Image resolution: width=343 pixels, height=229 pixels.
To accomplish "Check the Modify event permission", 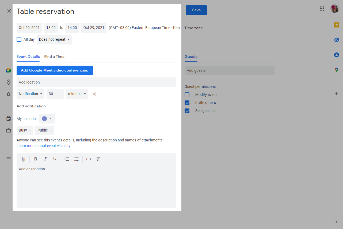I will [187, 95].
